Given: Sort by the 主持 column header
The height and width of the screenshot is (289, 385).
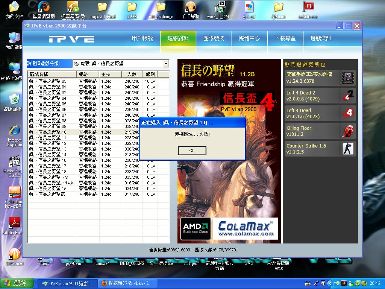Looking at the screenshot, I should coord(110,74).
